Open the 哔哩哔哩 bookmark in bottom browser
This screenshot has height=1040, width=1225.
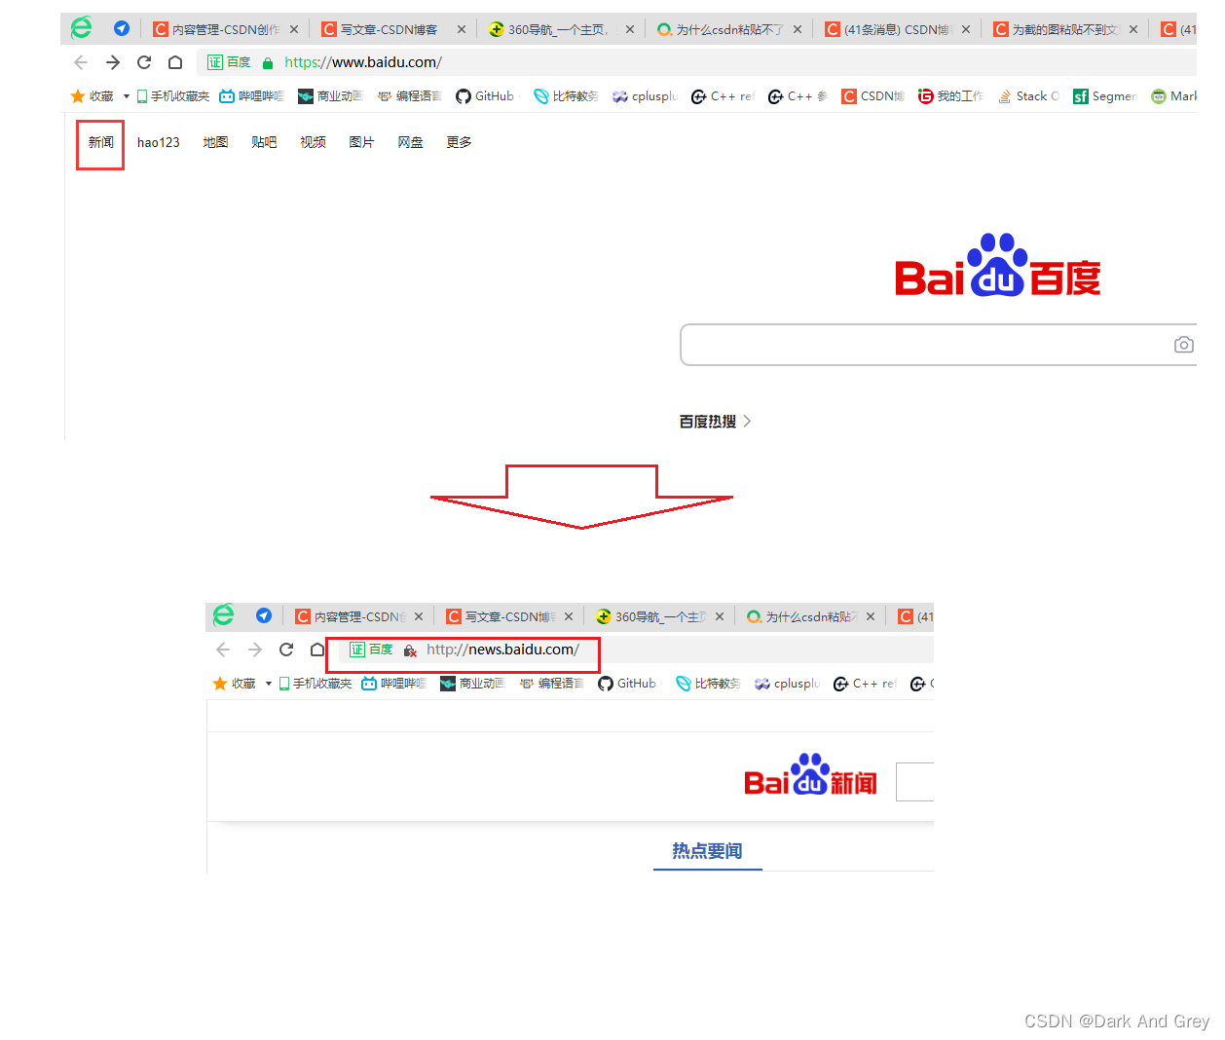point(394,684)
